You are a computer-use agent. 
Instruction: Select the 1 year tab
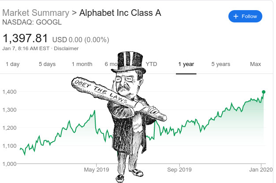(x=186, y=64)
